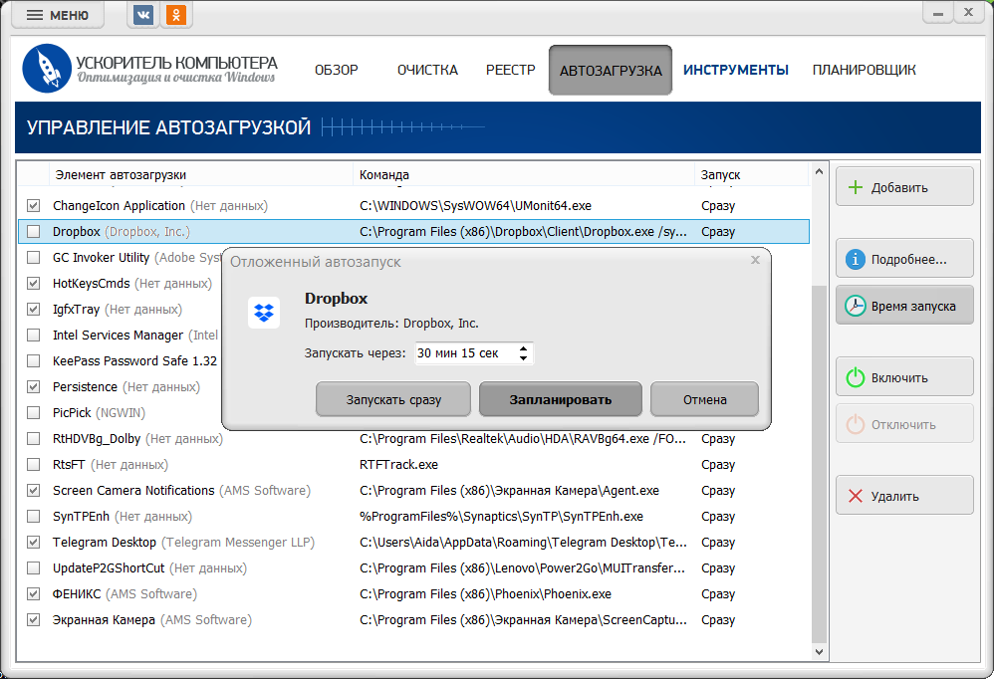The height and width of the screenshot is (679, 994).
Task: Click Запускать сразу button
Action: 393,399
